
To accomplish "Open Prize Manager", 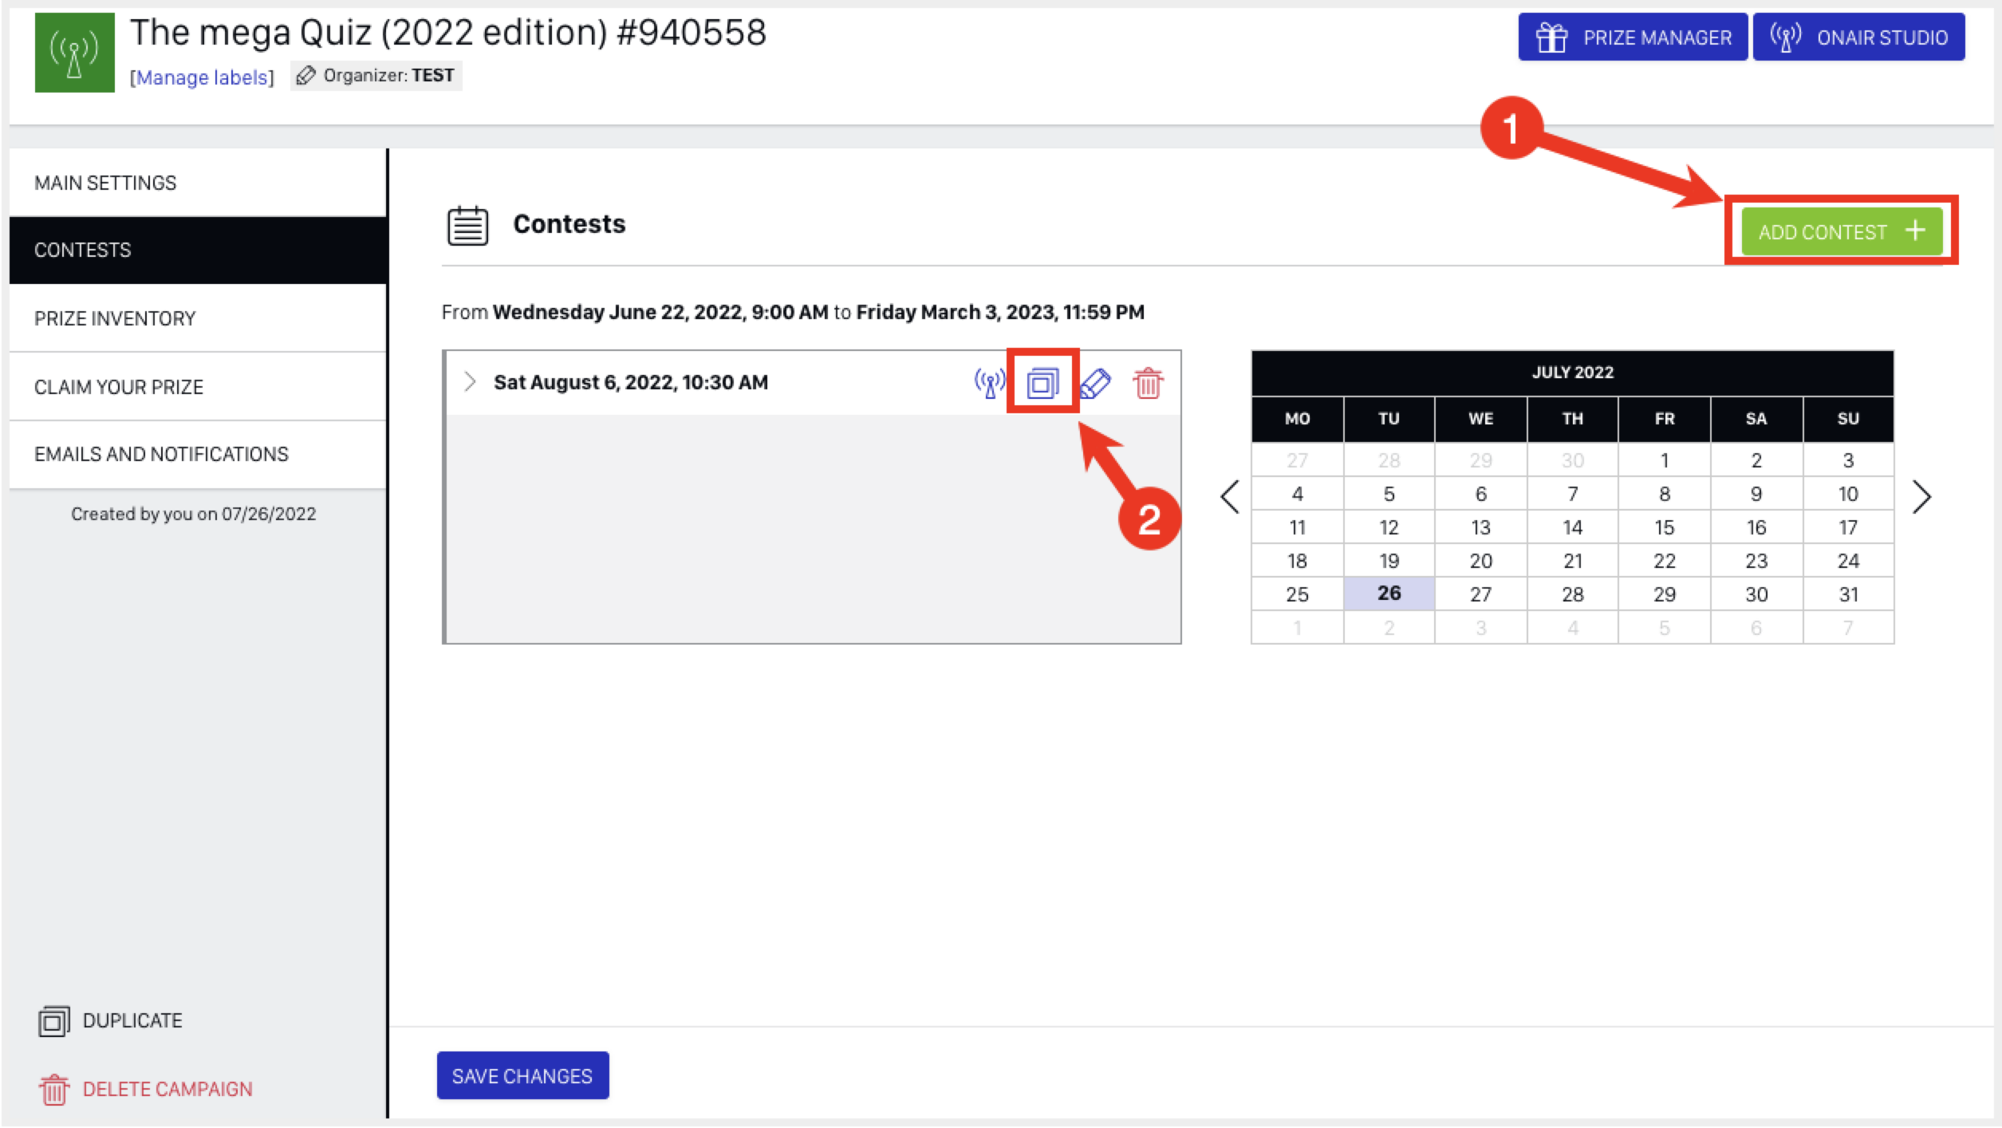I will coord(1633,37).
